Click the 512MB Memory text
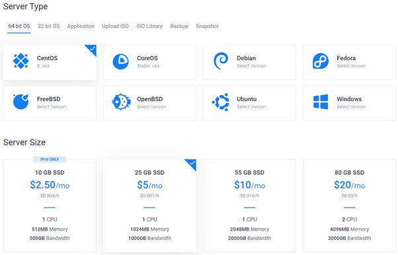398x255 pixels. [x=50, y=229]
